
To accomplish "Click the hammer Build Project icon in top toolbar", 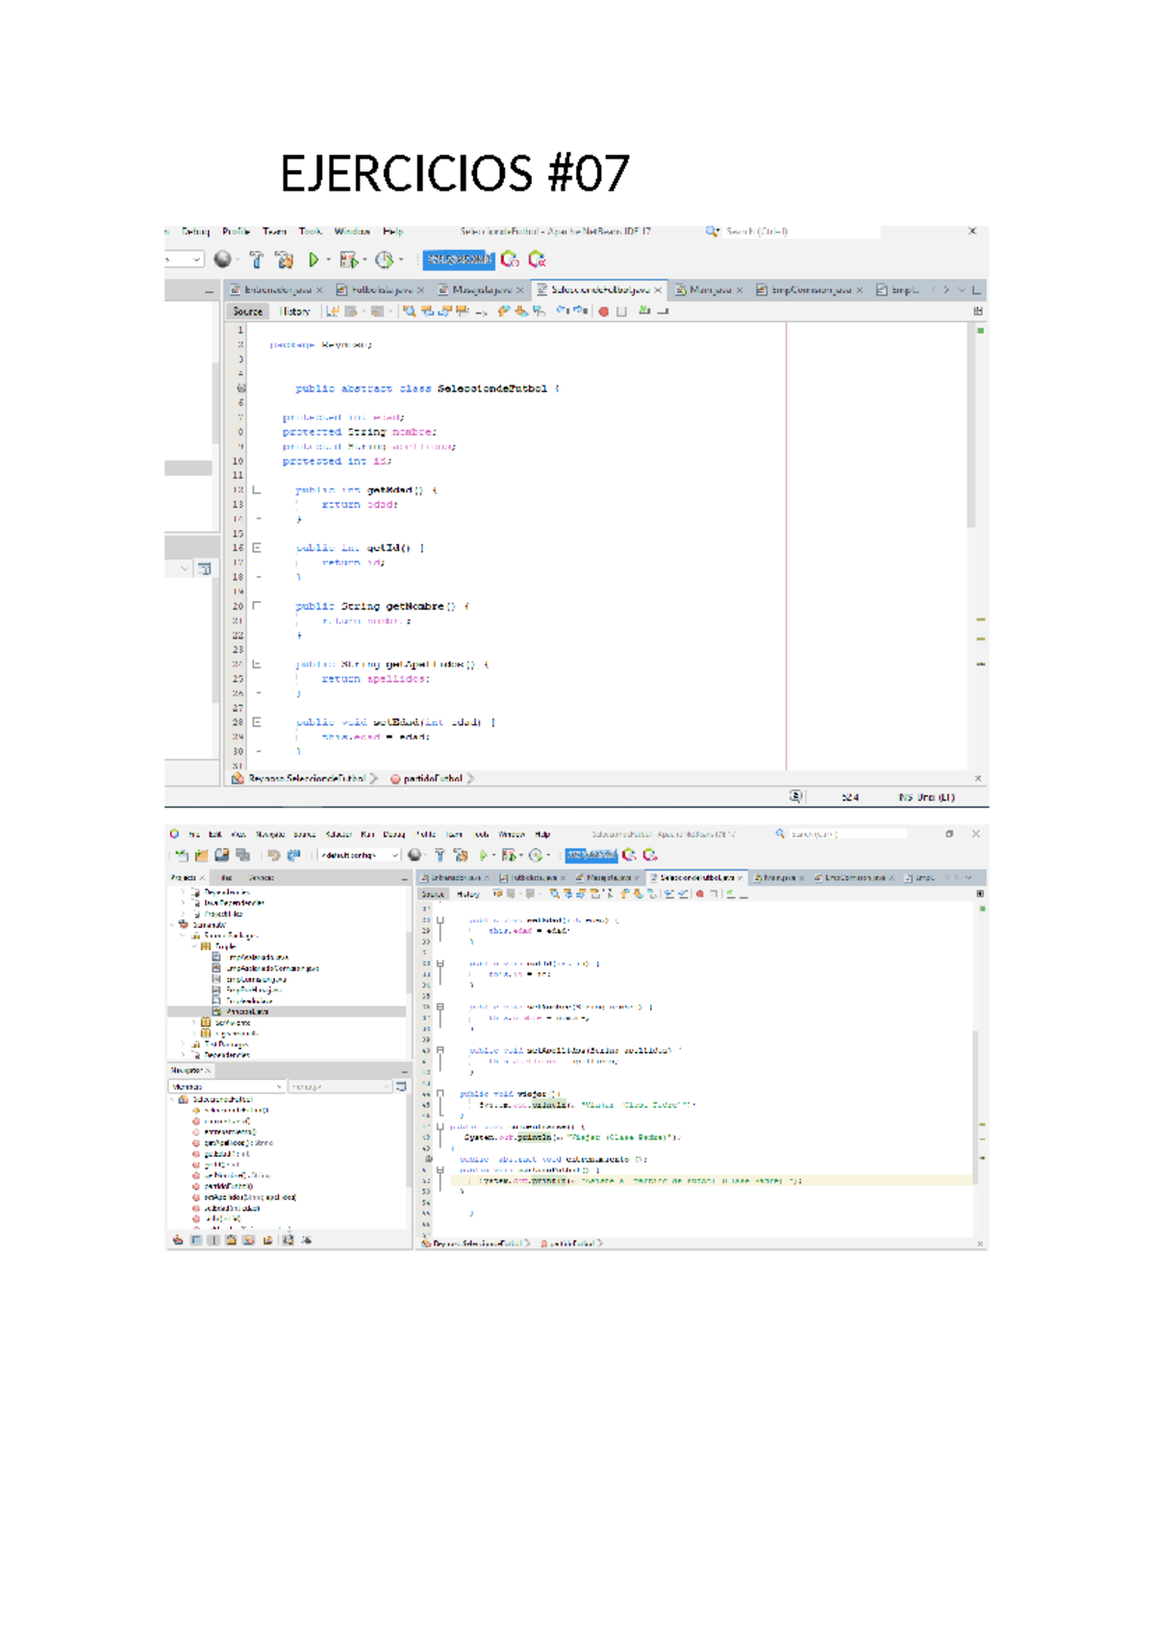I will tap(256, 260).
